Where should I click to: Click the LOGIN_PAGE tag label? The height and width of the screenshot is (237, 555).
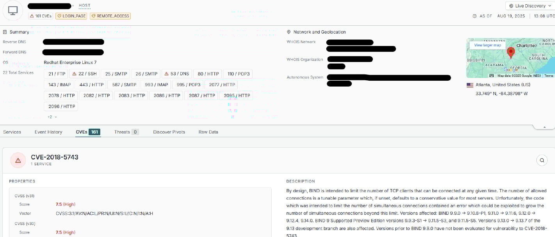click(71, 16)
